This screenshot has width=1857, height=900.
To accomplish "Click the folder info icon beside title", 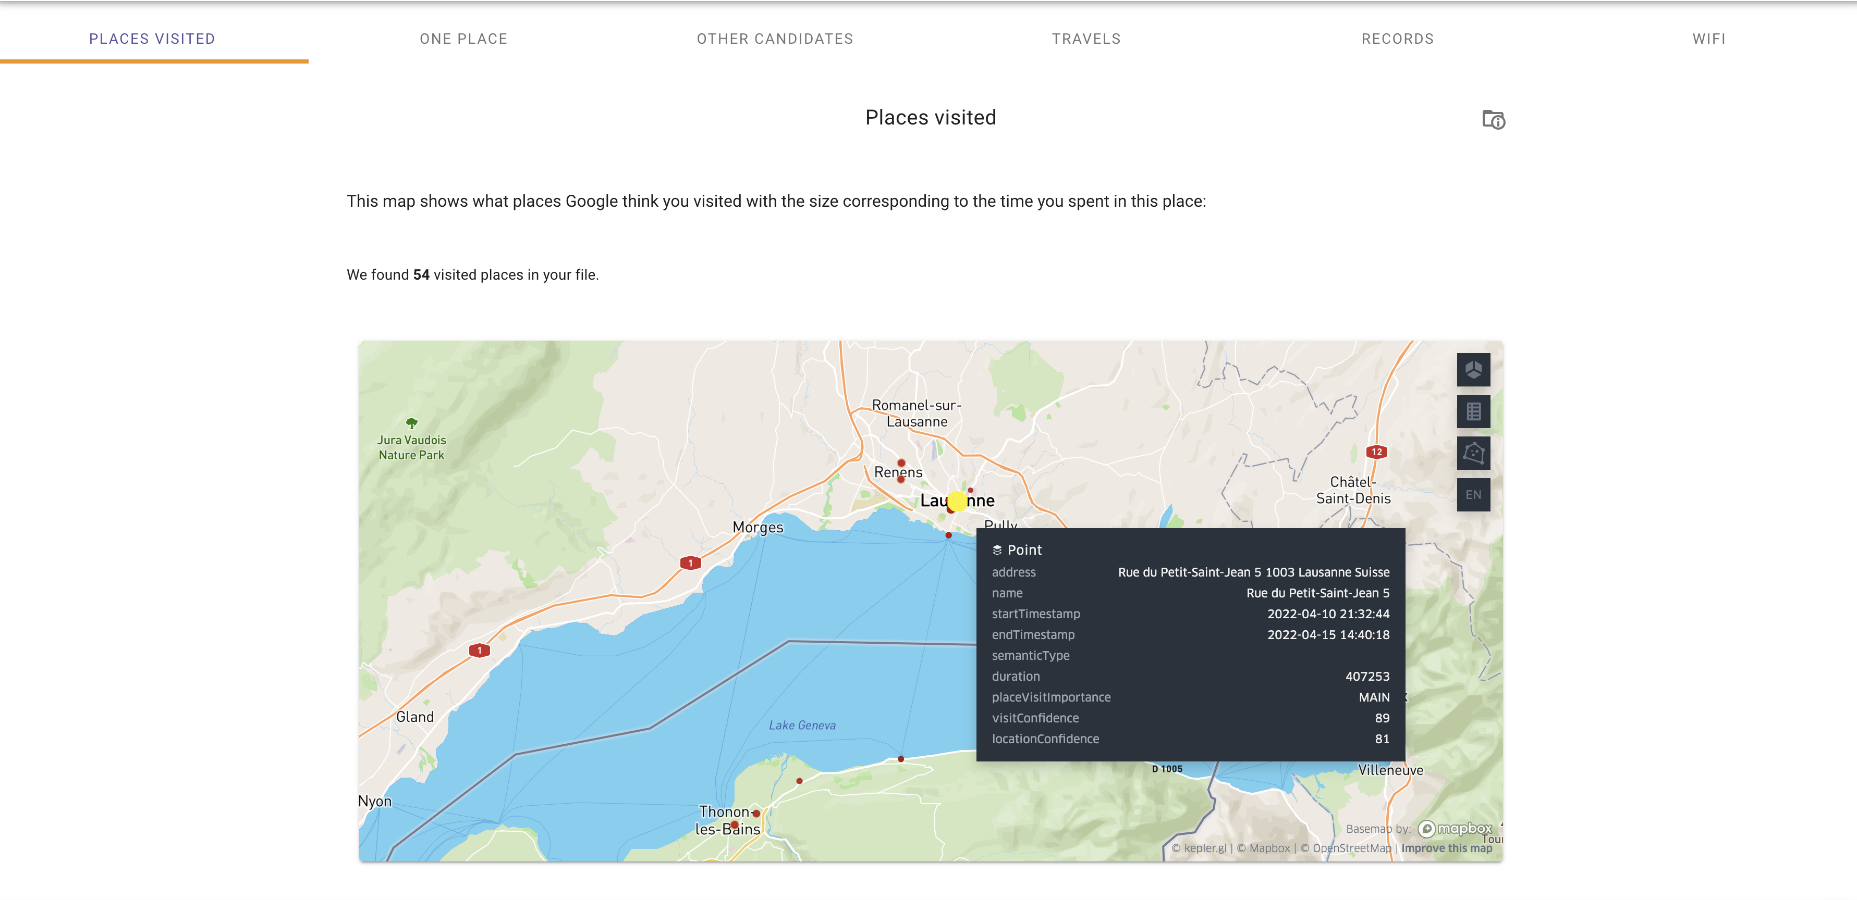I will (1493, 119).
